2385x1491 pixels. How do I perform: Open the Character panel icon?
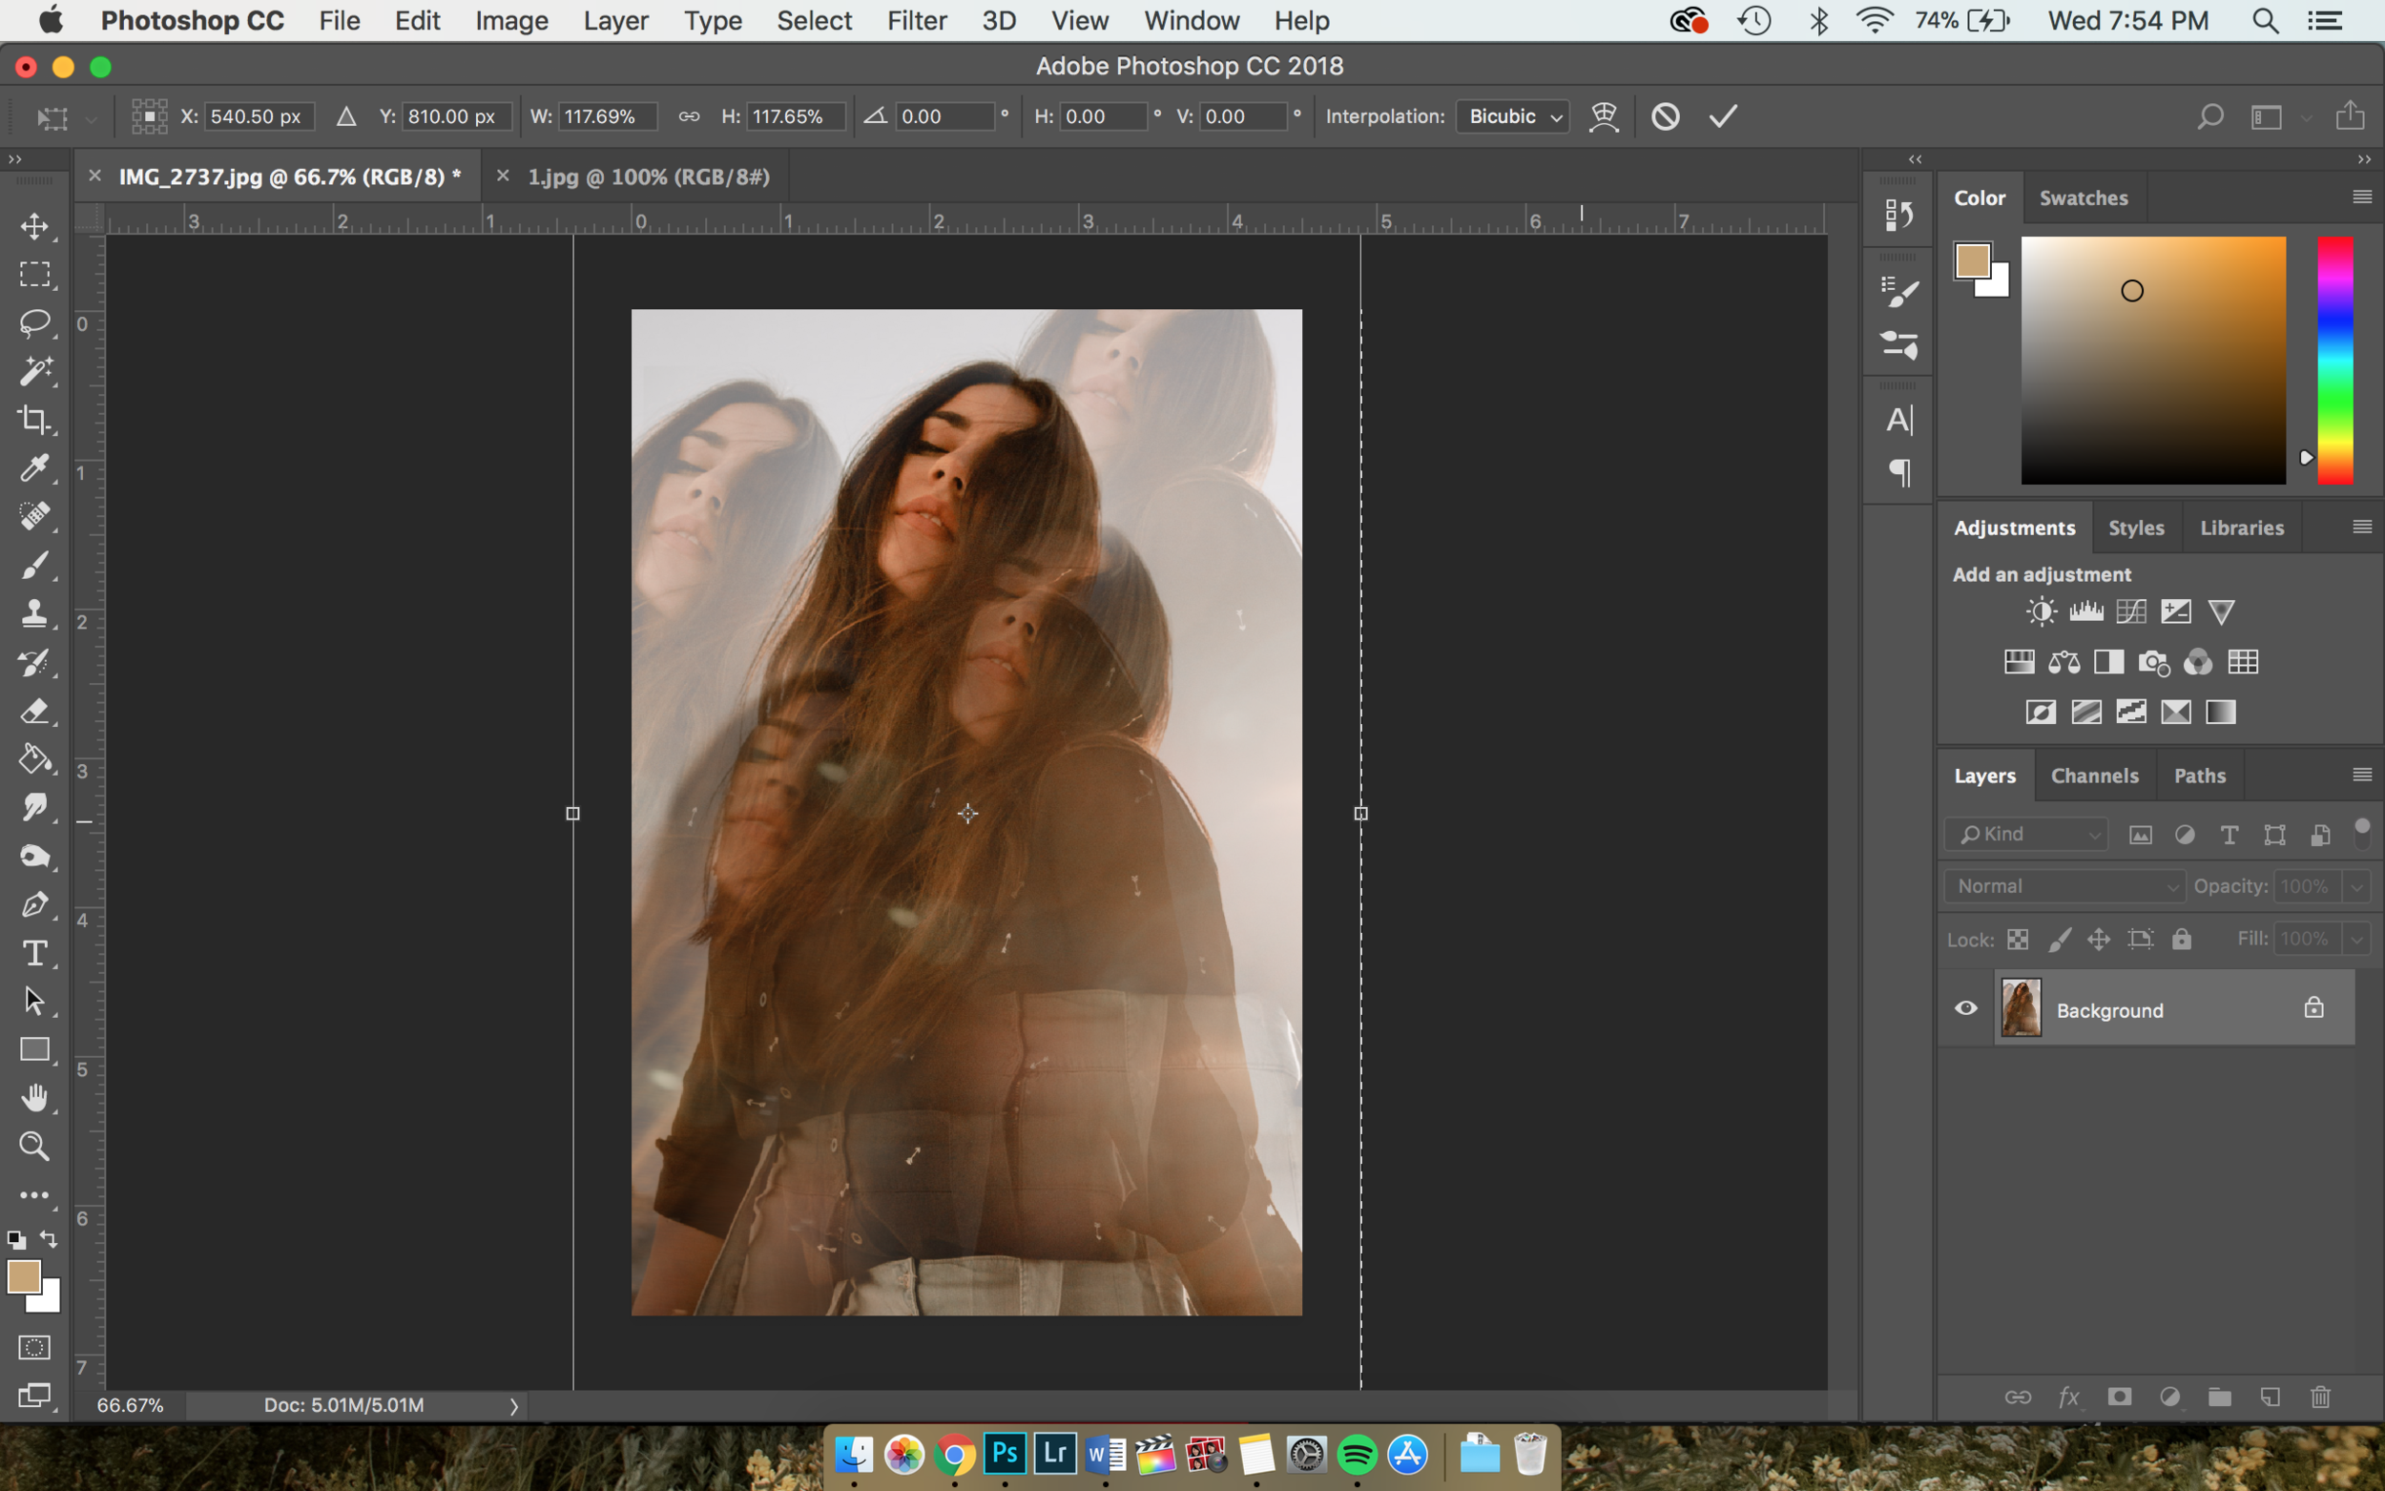1898,420
